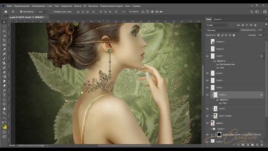Toggle the Автовыбор checkbox
Screen dimensions: 268x151
(x=21, y=12)
